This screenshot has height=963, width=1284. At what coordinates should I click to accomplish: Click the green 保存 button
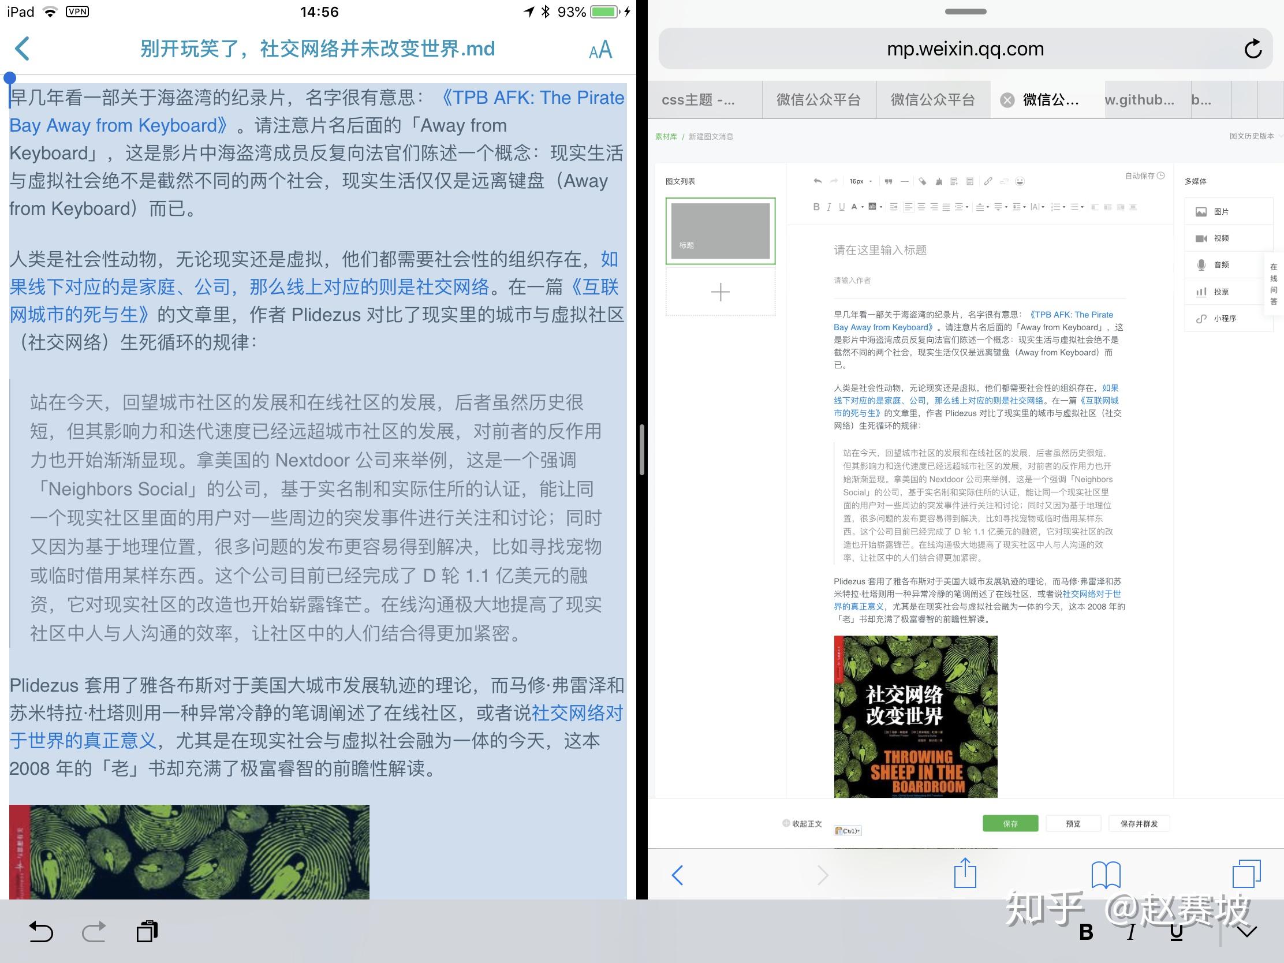1010,824
